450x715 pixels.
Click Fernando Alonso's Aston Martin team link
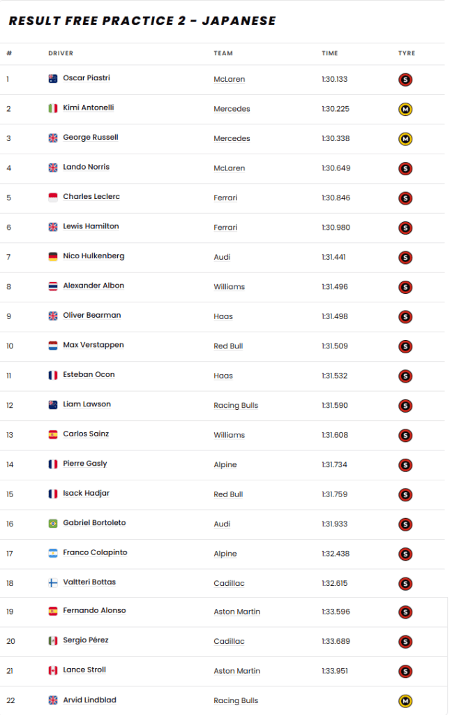237,612
